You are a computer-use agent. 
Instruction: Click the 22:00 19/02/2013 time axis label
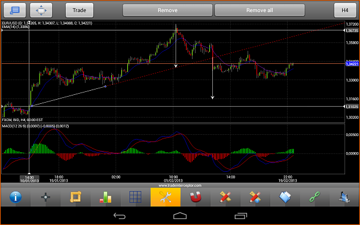288,178
